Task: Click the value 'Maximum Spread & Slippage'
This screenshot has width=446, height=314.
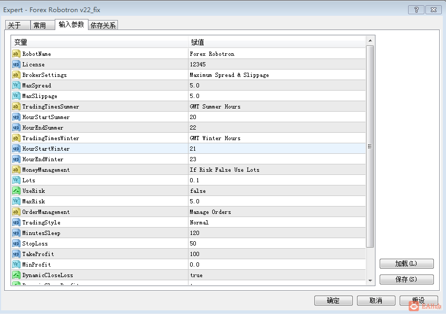Action: point(229,75)
